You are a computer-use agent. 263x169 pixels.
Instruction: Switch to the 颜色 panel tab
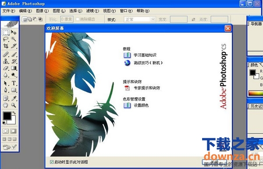click(x=254, y=65)
